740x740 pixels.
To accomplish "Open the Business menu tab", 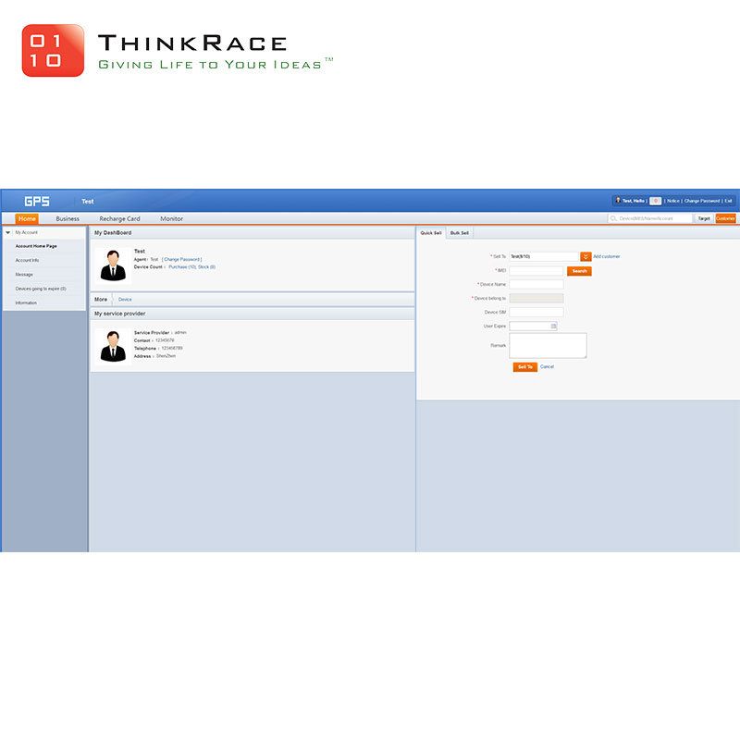I will pos(68,218).
